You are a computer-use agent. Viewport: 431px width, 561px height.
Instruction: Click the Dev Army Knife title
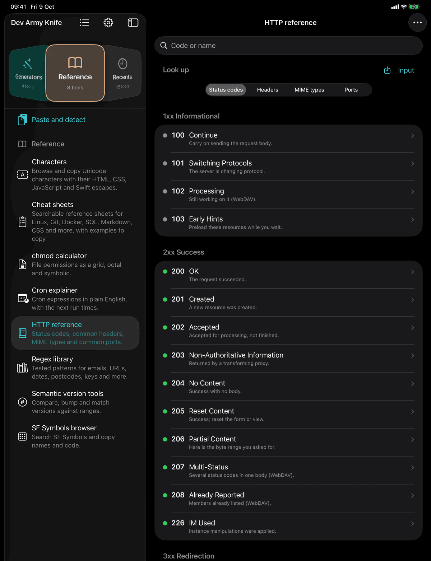(36, 23)
